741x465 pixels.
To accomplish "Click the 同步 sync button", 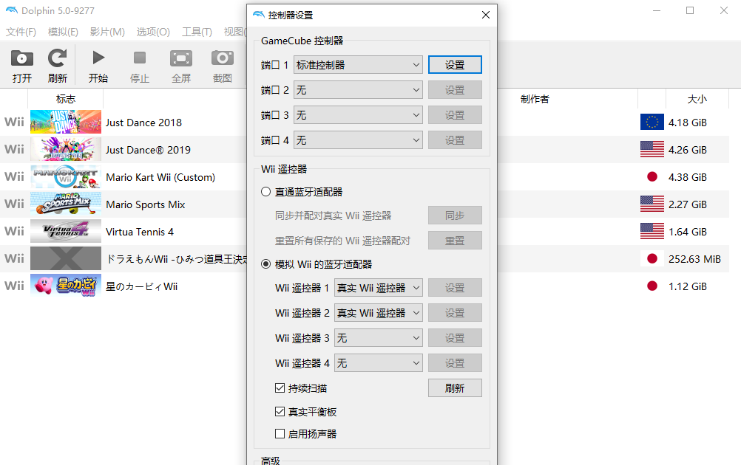I will coord(455,216).
